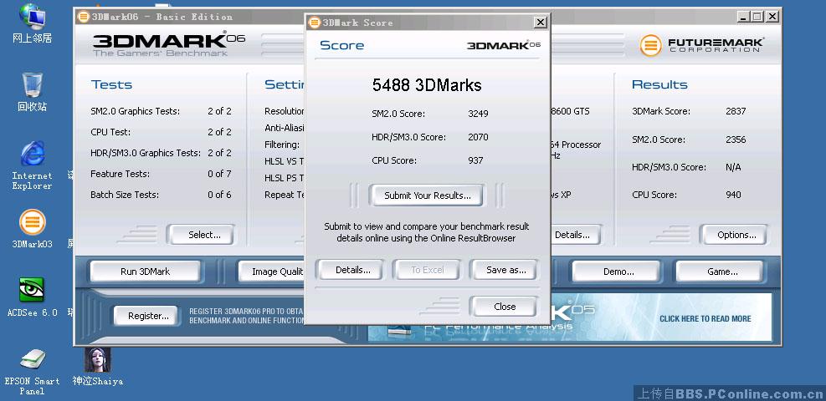Close the 3DMark Score dialog via Close button
826x401 pixels.
click(x=505, y=307)
